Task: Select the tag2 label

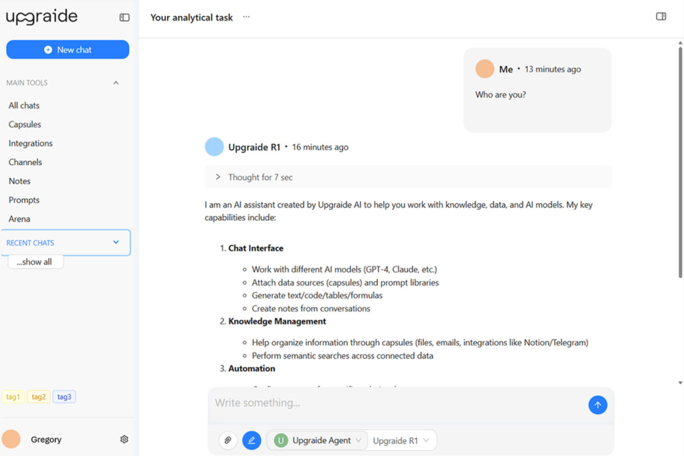Action: tap(39, 397)
